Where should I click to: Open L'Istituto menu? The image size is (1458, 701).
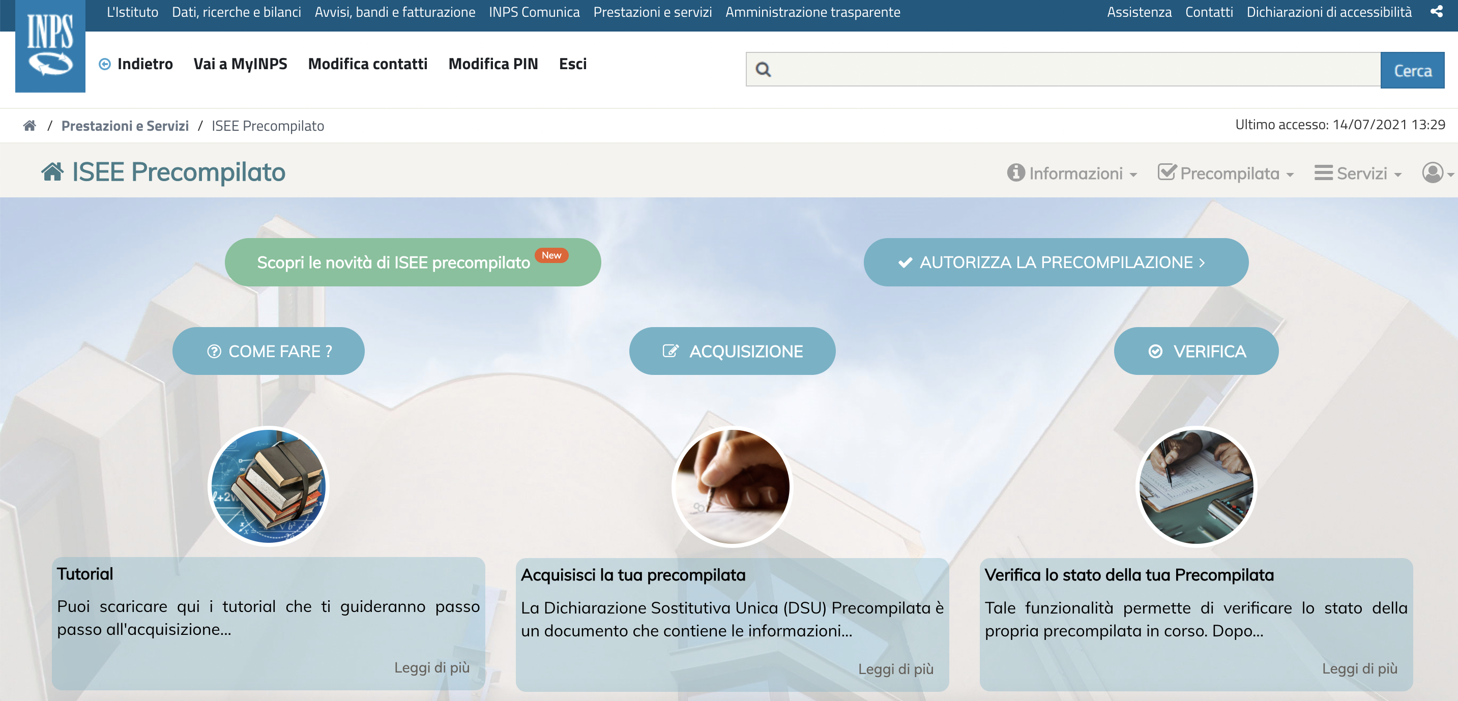132,12
